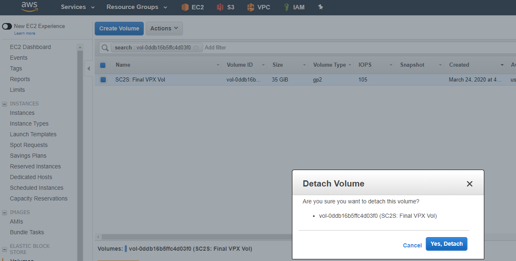Collapse the ELASTIC BLOCK STORE section
Screen dimensions: 516x261
5,249
